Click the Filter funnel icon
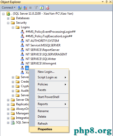Screen dimensions: 113x136 tap(36, 8)
